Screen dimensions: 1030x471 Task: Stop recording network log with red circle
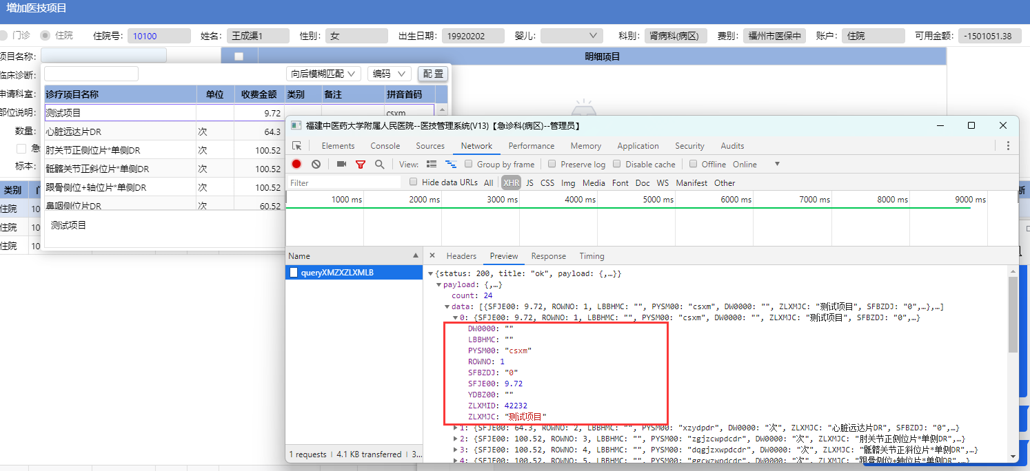pyautogui.click(x=296, y=164)
